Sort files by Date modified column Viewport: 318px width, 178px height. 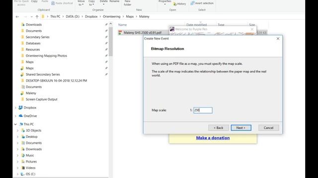tap(197, 25)
